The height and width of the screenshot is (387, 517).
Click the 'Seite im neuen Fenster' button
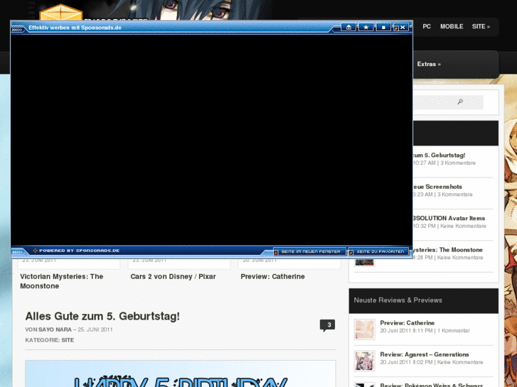pyautogui.click(x=310, y=251)
